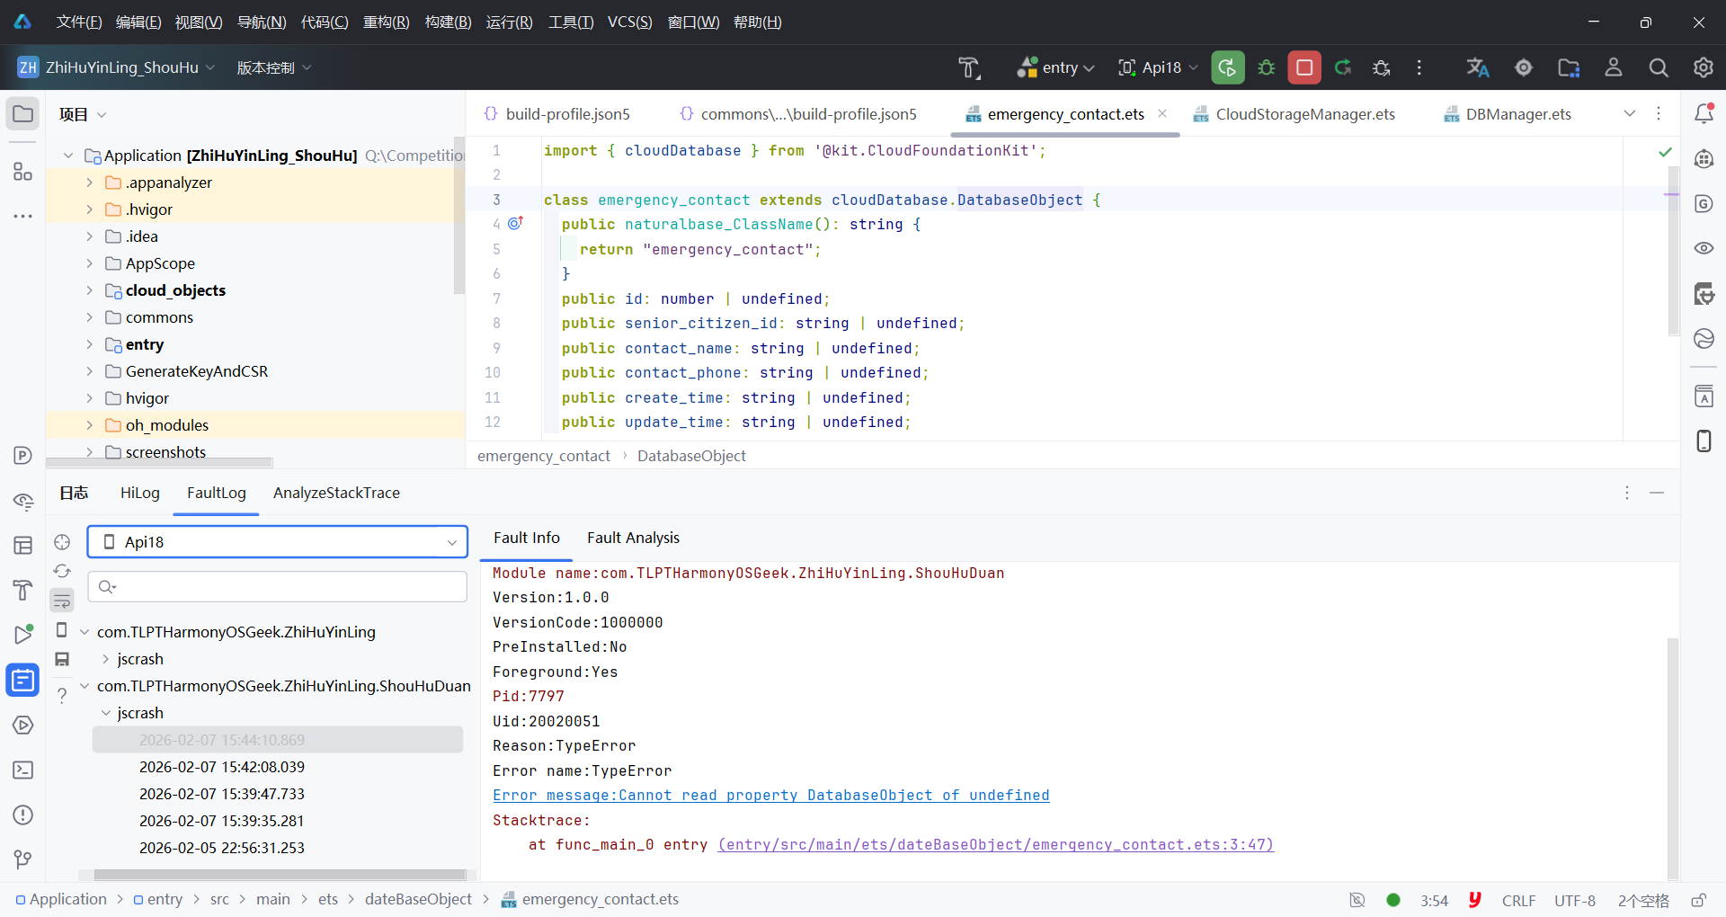Collapse the jscrash node under ShouHuDuan

pyautogui.click(x=105, y=713)
